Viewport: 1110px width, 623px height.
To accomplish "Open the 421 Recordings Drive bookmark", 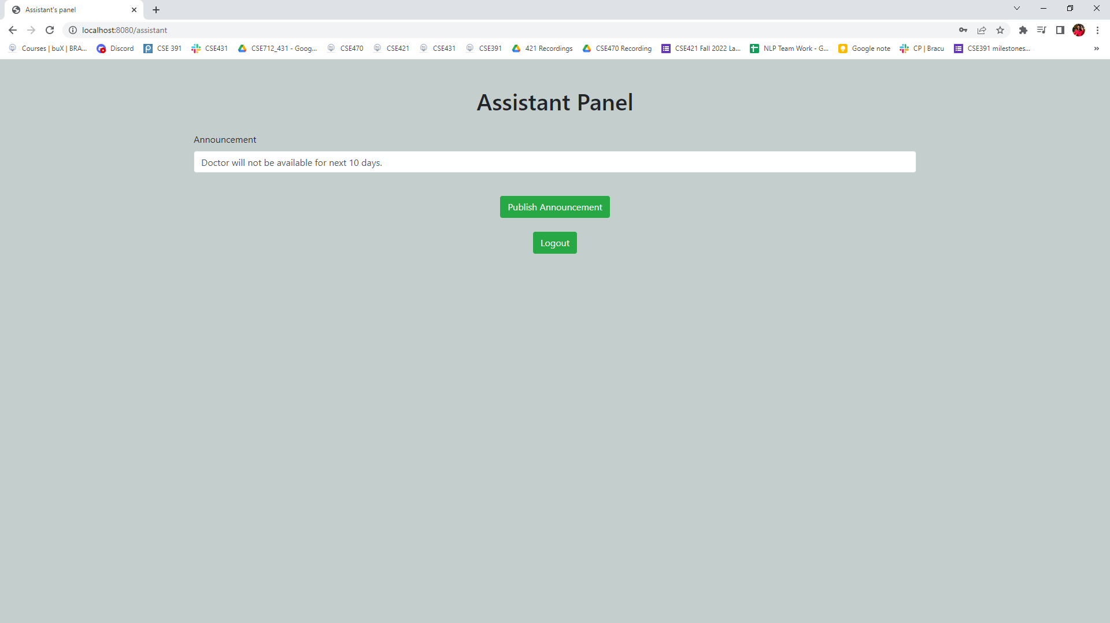I will 542,49.
